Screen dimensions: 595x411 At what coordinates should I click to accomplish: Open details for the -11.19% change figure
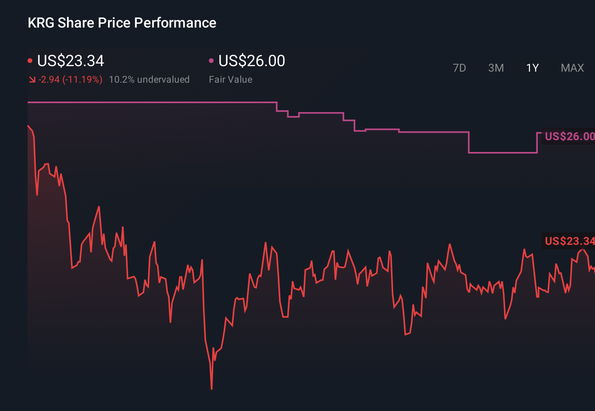(x=70, y=79)
